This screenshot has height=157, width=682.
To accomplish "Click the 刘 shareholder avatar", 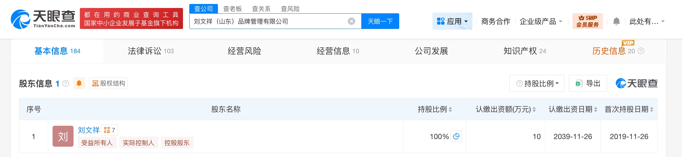I will click(x=63, y=136).
